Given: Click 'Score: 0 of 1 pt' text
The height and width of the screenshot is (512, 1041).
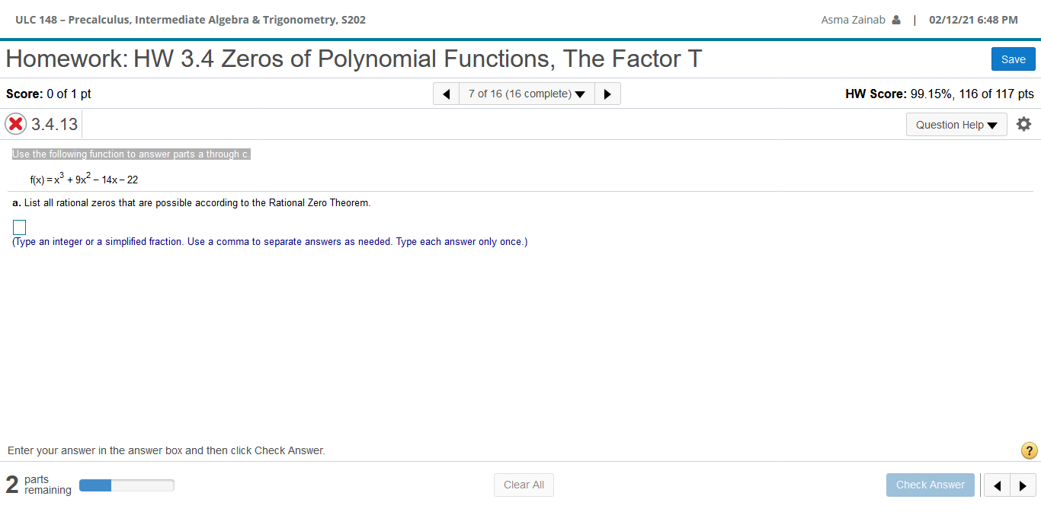Looking at the screenshot, I should click(49, 94).
